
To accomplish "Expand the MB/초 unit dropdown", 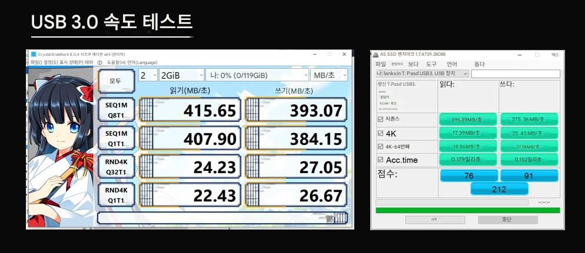I will pos(330,75).
